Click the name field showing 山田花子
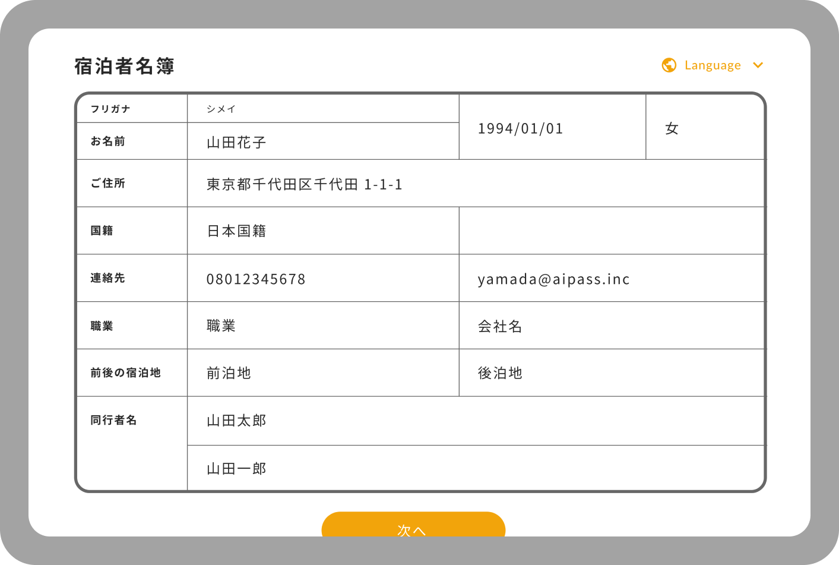839x565 pixels. 323,141
